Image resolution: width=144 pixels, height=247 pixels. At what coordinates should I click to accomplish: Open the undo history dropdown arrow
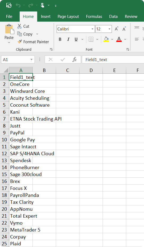24,5
